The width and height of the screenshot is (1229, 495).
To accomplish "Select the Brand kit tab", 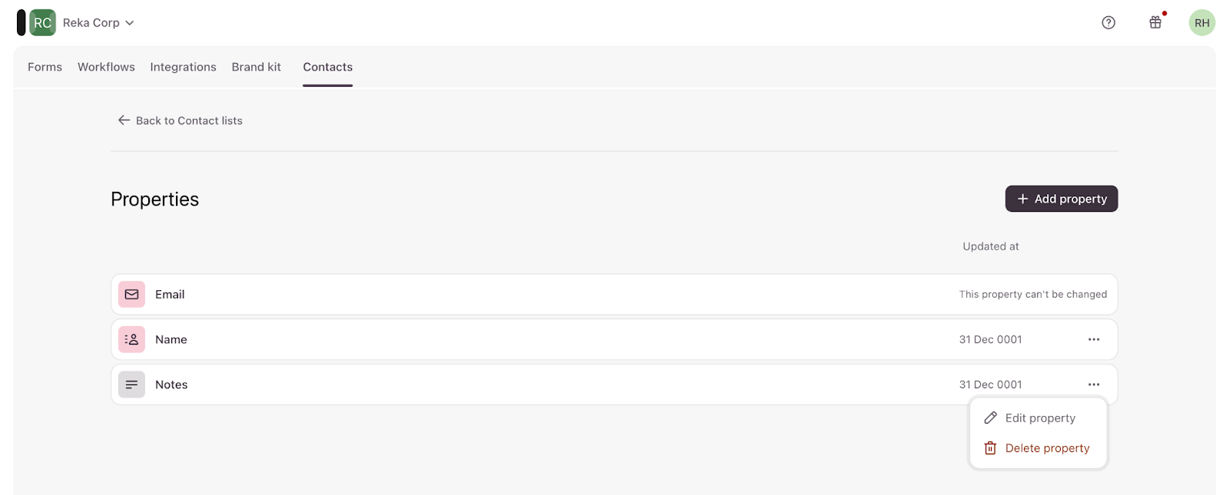I will coord(257,68).
